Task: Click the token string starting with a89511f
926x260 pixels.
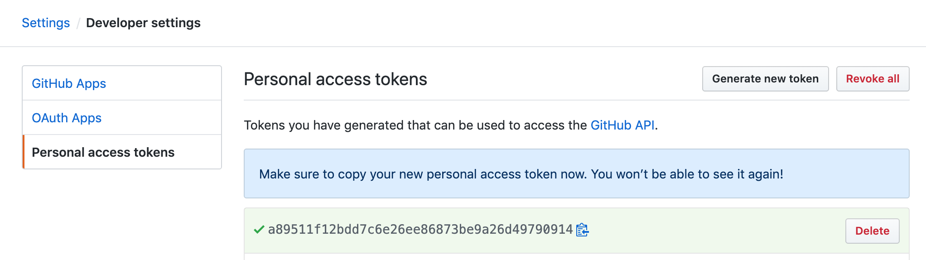Action: (420, 230)
